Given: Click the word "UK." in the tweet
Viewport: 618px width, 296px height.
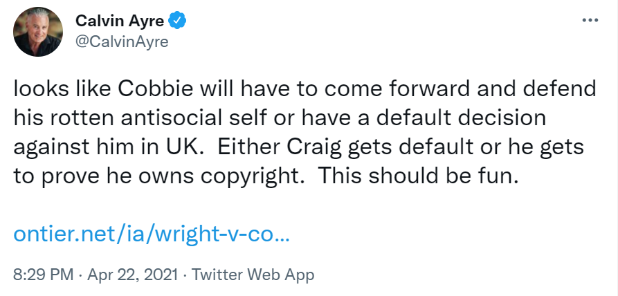Looking at the screenshot, I should coord(185,147).
